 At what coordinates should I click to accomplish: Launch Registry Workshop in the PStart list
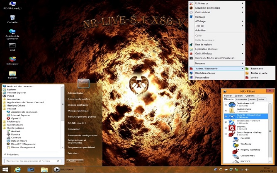[x=250, y=150]
